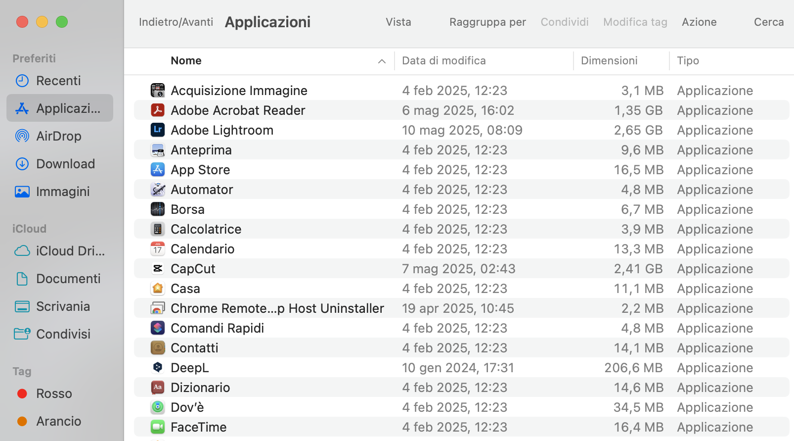Click the Rosso red tag swatch
Image resolution: width=794 pixels, height=441 pixels.
tap(22, 393)
